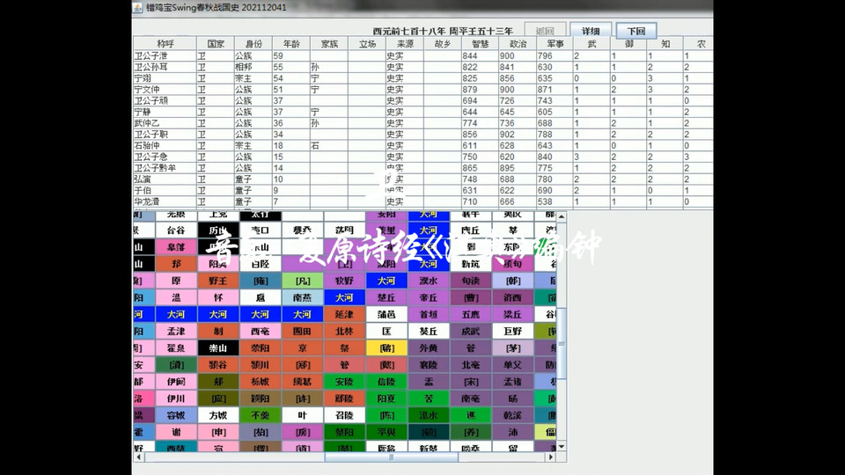Click the 相邦 identity cell
The width and height of the screenshot is (845, 475).
coord(253,67)
